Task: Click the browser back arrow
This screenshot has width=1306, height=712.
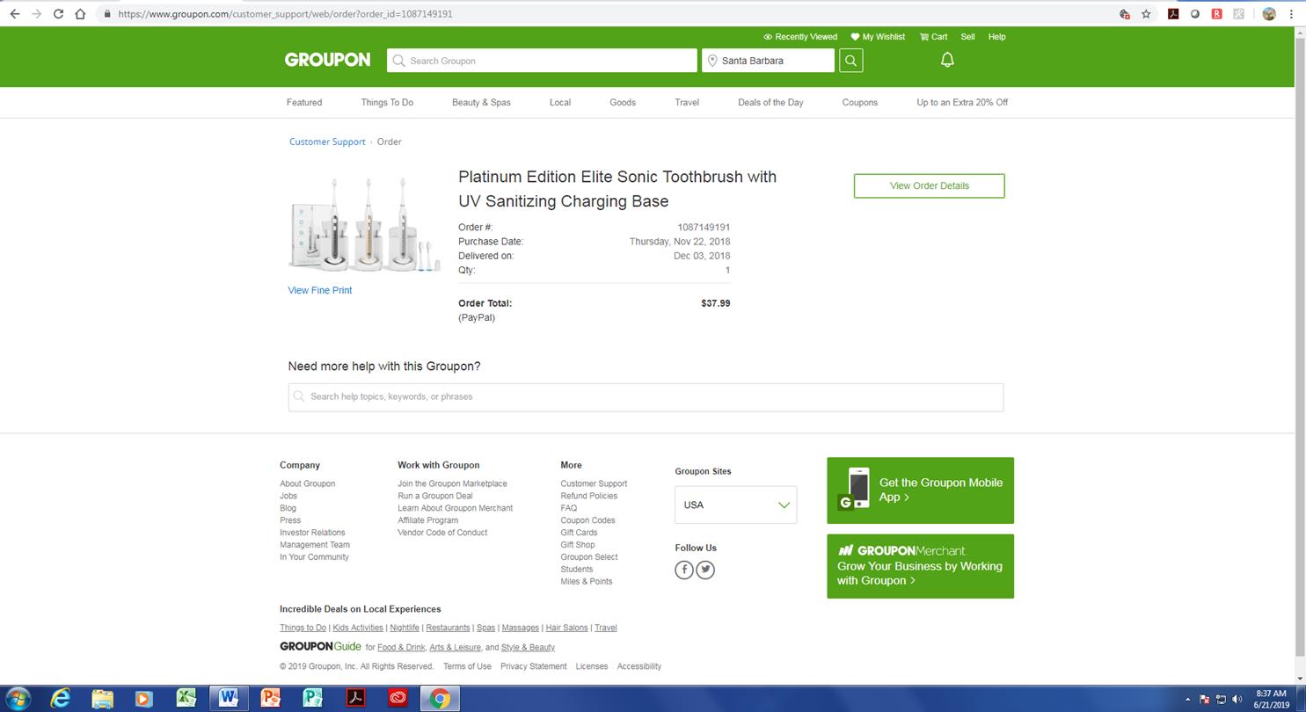Action: (x=14, y=14)
